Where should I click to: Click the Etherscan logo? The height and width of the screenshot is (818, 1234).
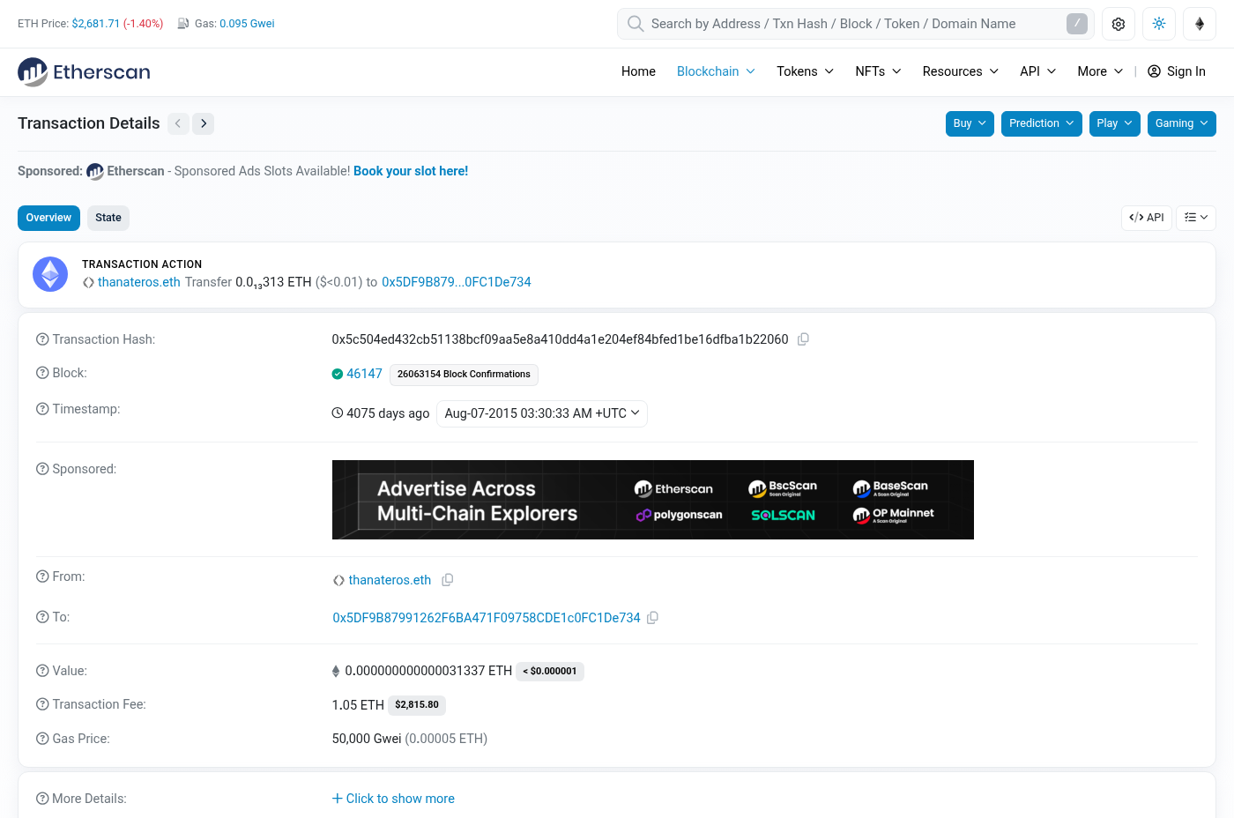point(85,72)
